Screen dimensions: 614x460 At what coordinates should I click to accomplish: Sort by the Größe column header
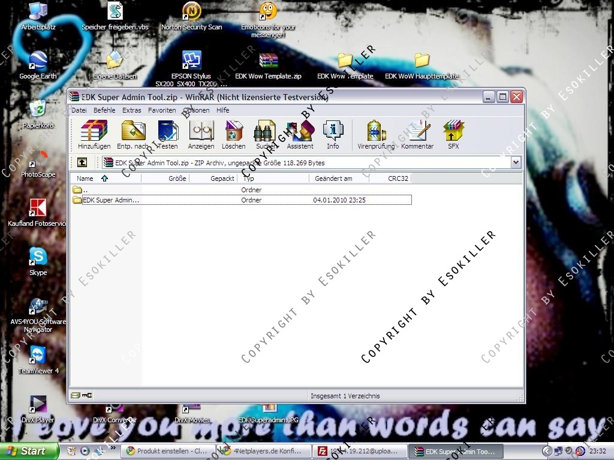coord(165,178)
